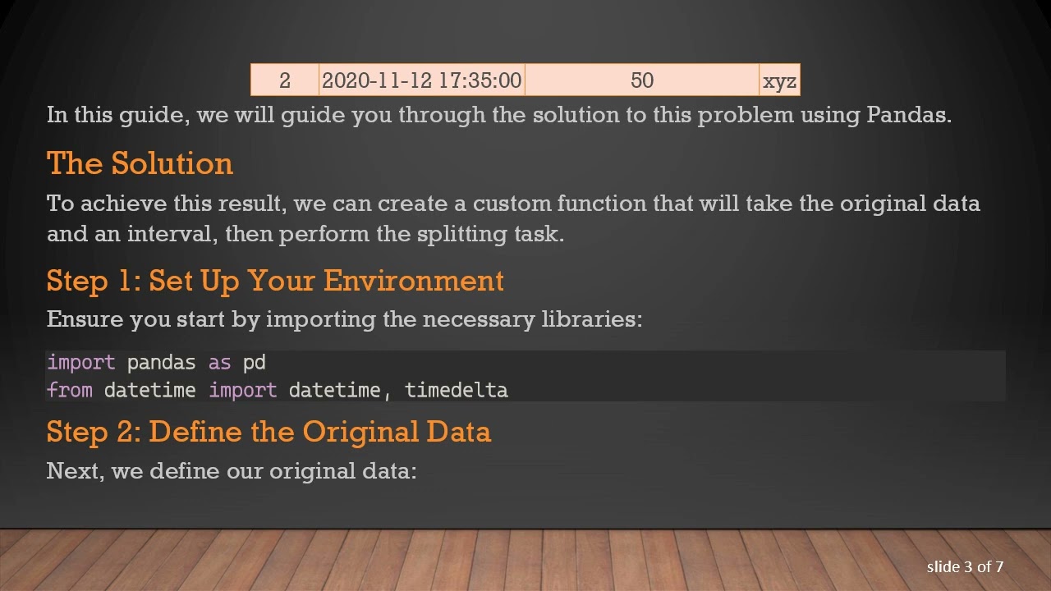The width and height of the screenshot is (1051, 591).
Task: Click the xyz table cell
Action: (x=779, y=81)
